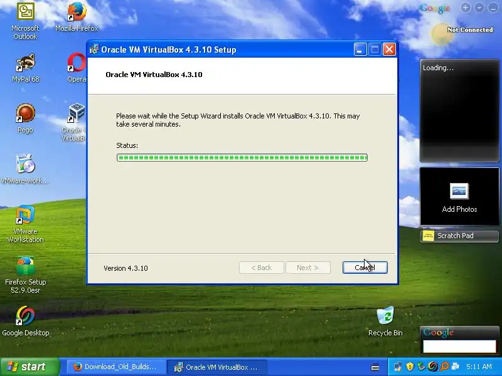Click the Loading news gadget panel
The height and width of the screenshot is (376, 502).
point(459,111)
